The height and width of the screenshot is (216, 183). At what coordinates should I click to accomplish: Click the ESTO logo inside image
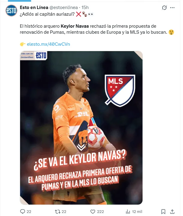pos(41,56)
